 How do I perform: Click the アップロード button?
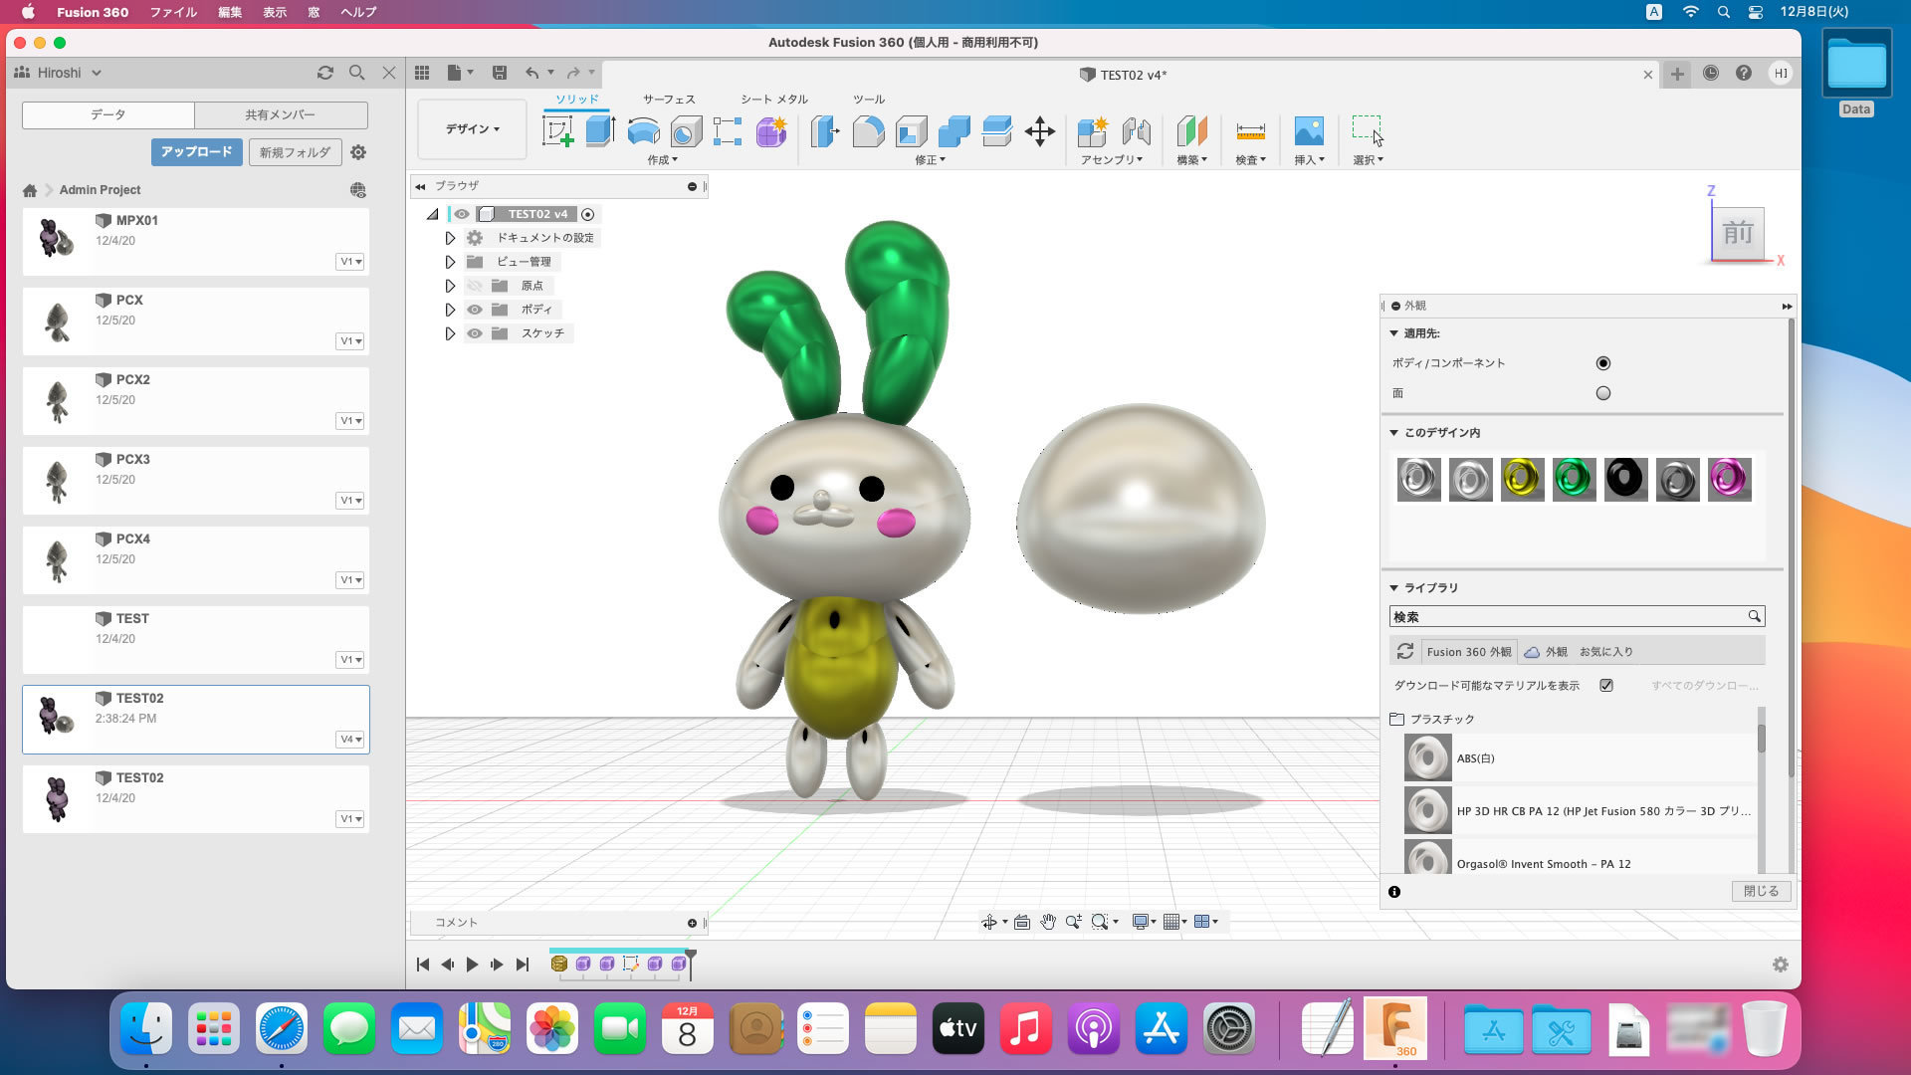click(x=196, y=151)
